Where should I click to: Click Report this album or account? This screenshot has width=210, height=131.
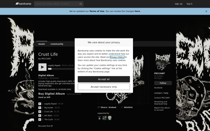pyautogui.click(x=162, y=109)
